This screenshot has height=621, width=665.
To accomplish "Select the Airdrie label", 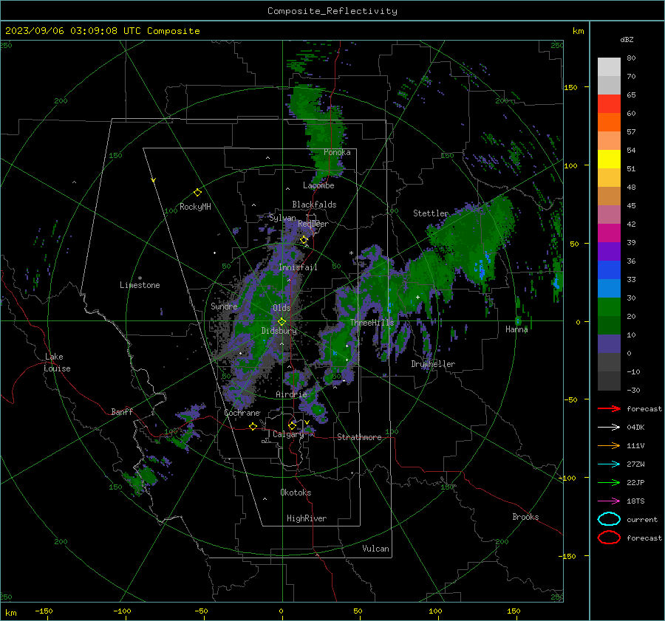I will [x=291, y=394].
